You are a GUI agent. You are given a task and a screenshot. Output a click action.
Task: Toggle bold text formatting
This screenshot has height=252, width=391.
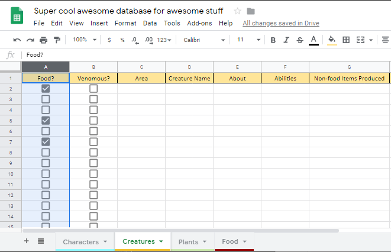273,40
